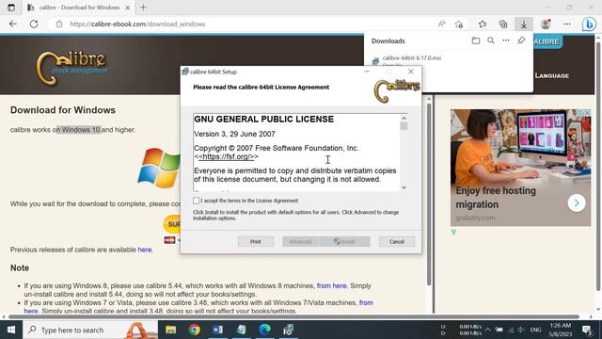Add this page to favorites star icon

point(459,24)
